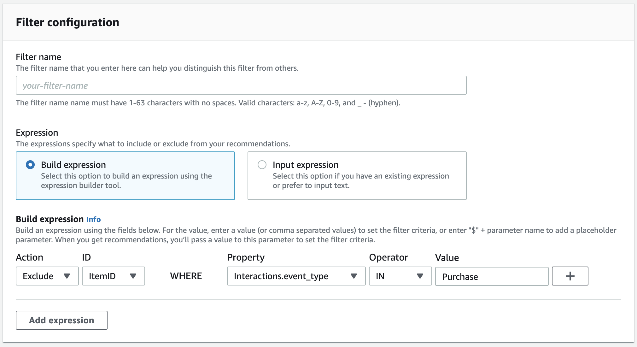Click the plus icon beside the Value field

pyautogui.click(x=570, y=276)
